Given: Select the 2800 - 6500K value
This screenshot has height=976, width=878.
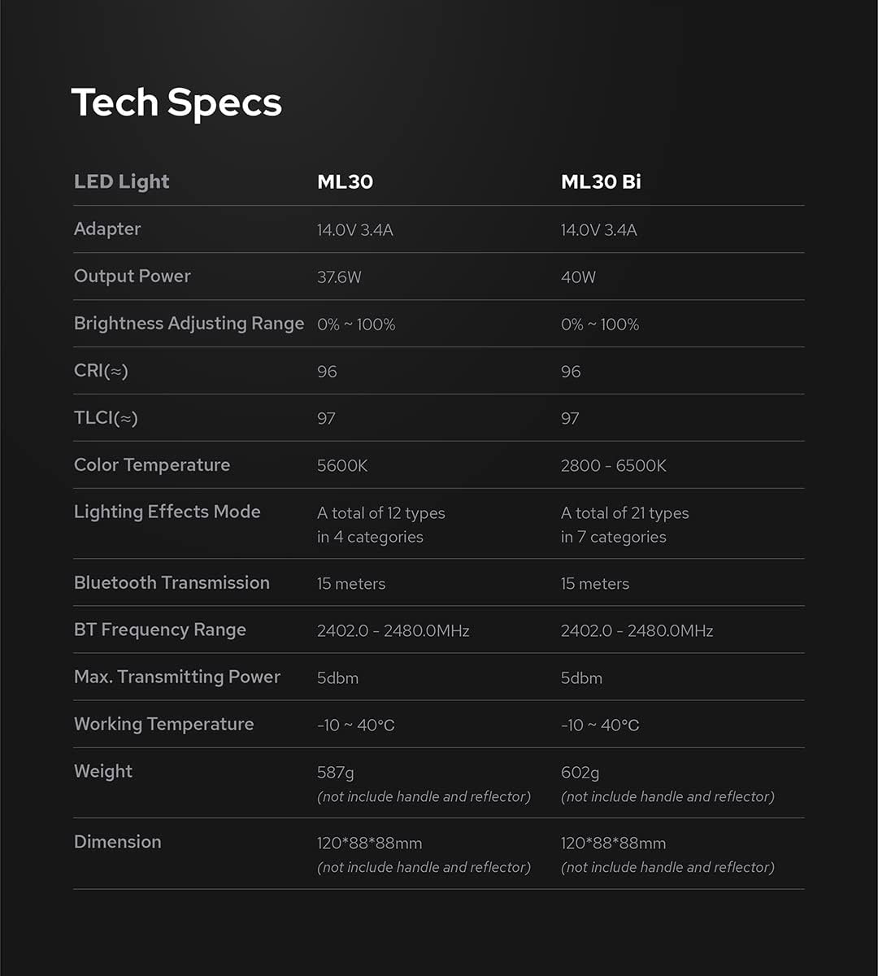Looking at the screenshot, I should point(613,466).
